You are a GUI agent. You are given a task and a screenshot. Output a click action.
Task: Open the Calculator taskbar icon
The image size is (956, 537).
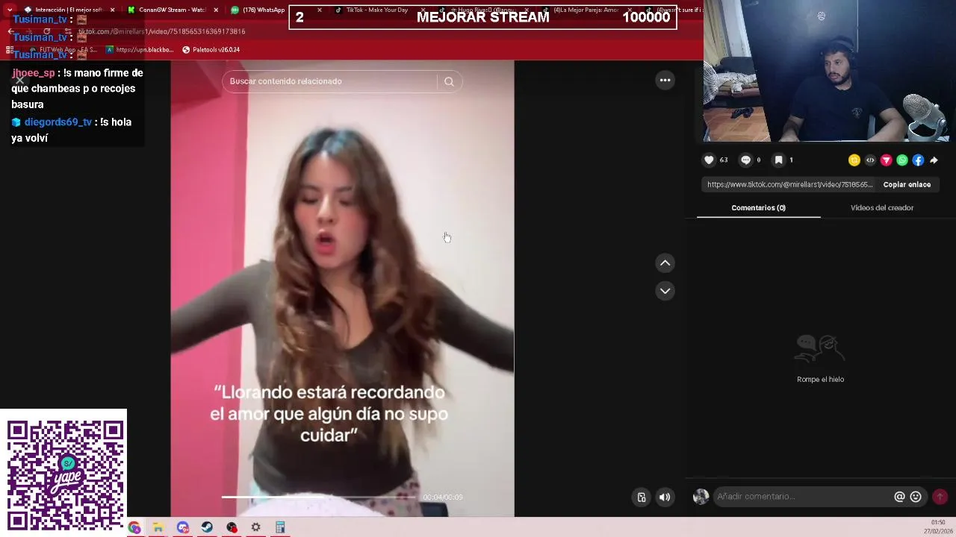pos(280,527)
